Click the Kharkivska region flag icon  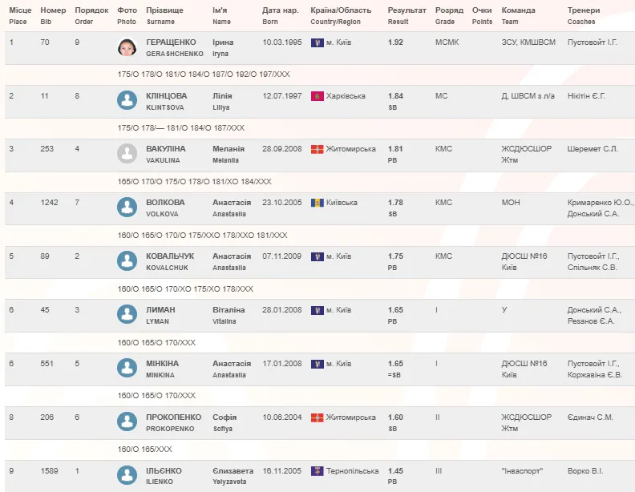tap(317, 96)
